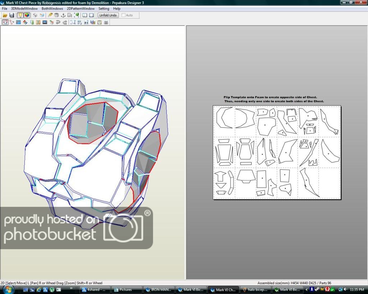
Task: Click the Unfold Undo button
Action: point(108,15)
